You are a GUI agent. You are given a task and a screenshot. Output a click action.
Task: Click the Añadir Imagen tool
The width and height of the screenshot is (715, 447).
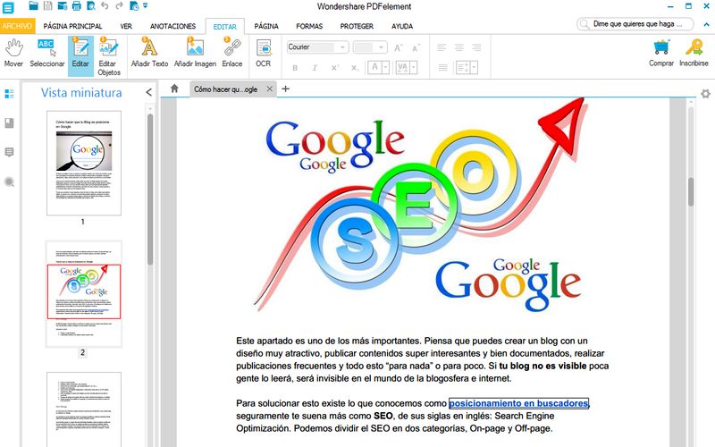[195, 54]
